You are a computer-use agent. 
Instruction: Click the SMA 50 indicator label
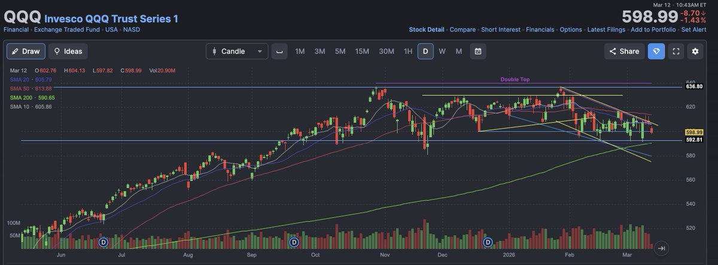click(31, 88)
